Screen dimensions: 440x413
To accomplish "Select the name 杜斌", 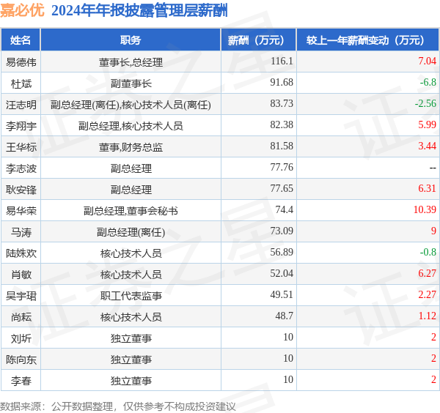I will (x=21, y=83).
